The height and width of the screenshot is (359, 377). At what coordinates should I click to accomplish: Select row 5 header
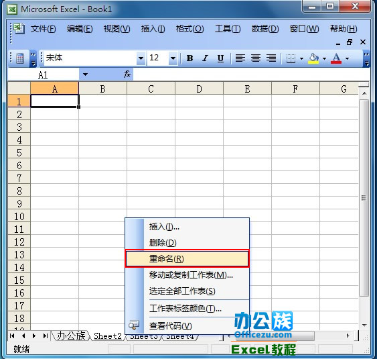coord(19,152)
